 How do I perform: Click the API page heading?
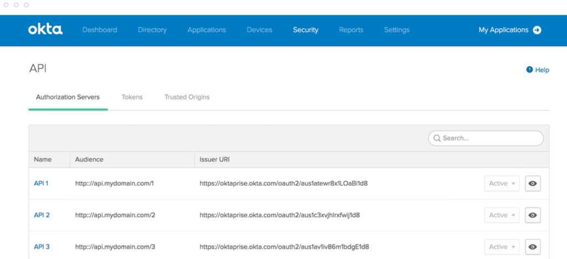38,69
